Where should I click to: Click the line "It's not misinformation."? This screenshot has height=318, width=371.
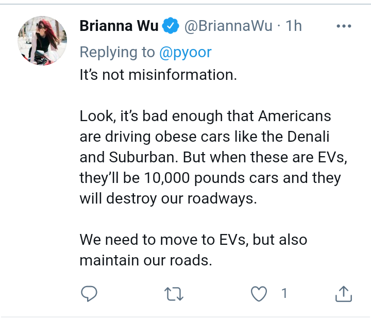click(158, 75)
